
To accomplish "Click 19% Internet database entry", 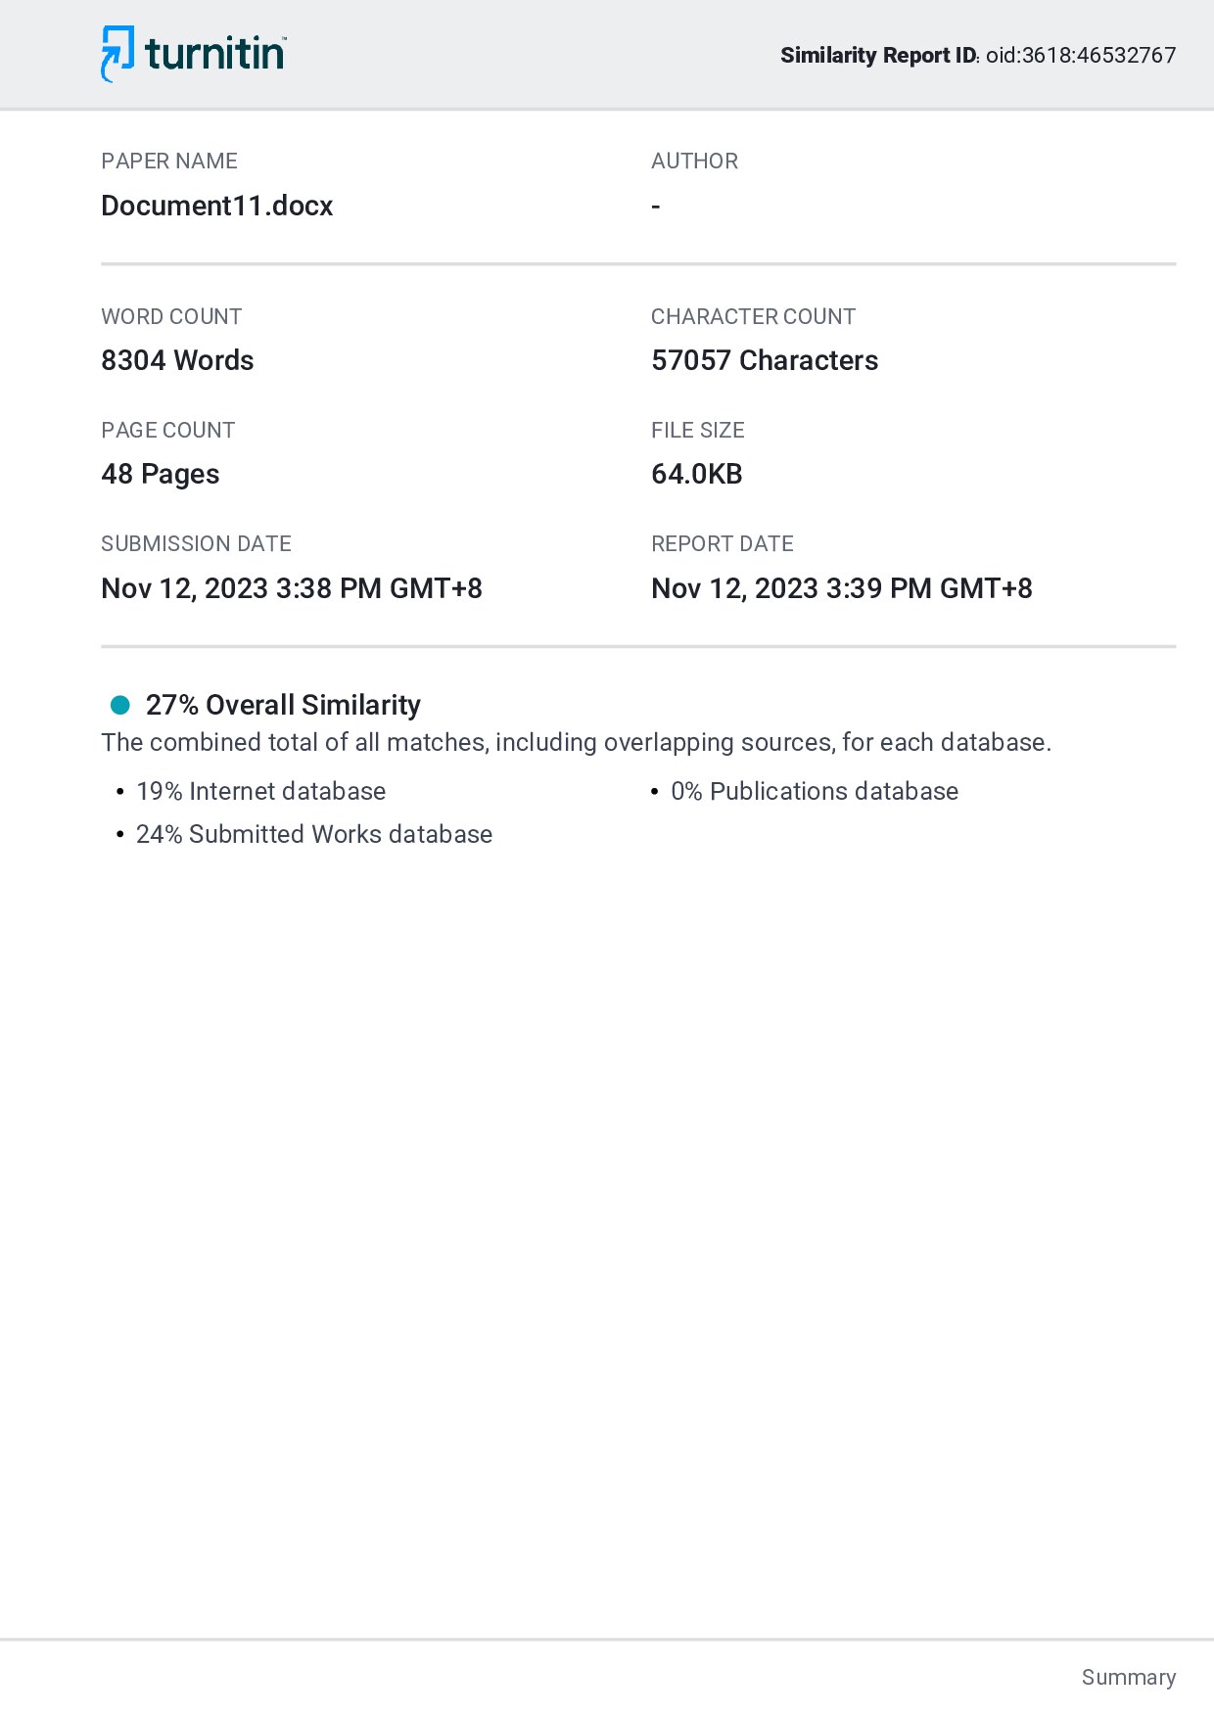I will pos(260,791).
